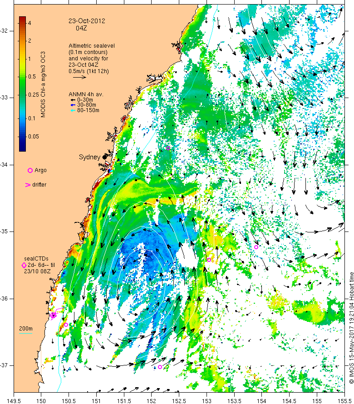
Task: Click the black 0-30m arrow legend symbol
Action: (73, 100)
